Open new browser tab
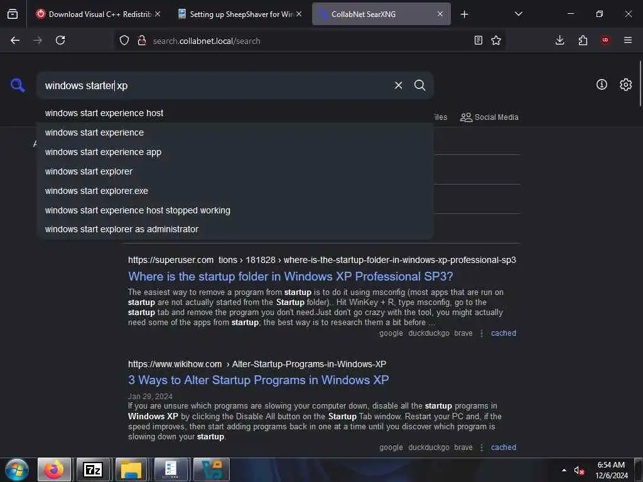 click(x=464, y=14)
